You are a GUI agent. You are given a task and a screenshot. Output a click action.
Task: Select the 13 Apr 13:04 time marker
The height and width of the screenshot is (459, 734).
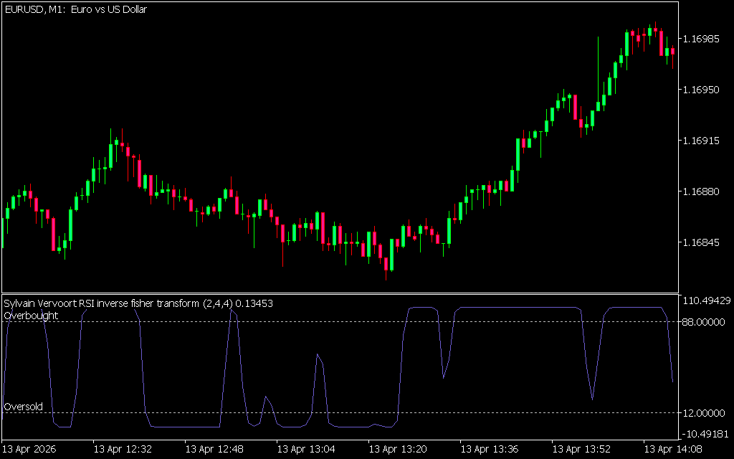click(x=306, y=449)
